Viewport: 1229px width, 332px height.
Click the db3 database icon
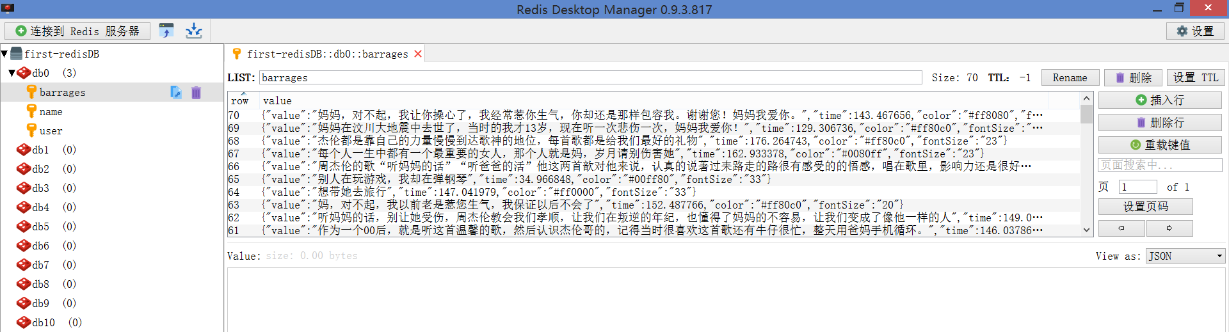click(x=24, y=188)
